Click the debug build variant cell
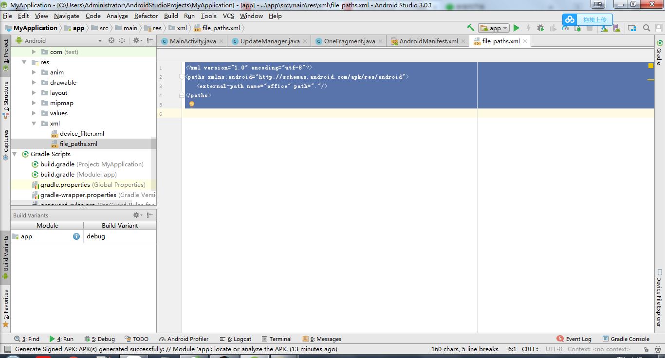This screenshot has height=358, width=665. pyautogui.click(x=120, y=236)
